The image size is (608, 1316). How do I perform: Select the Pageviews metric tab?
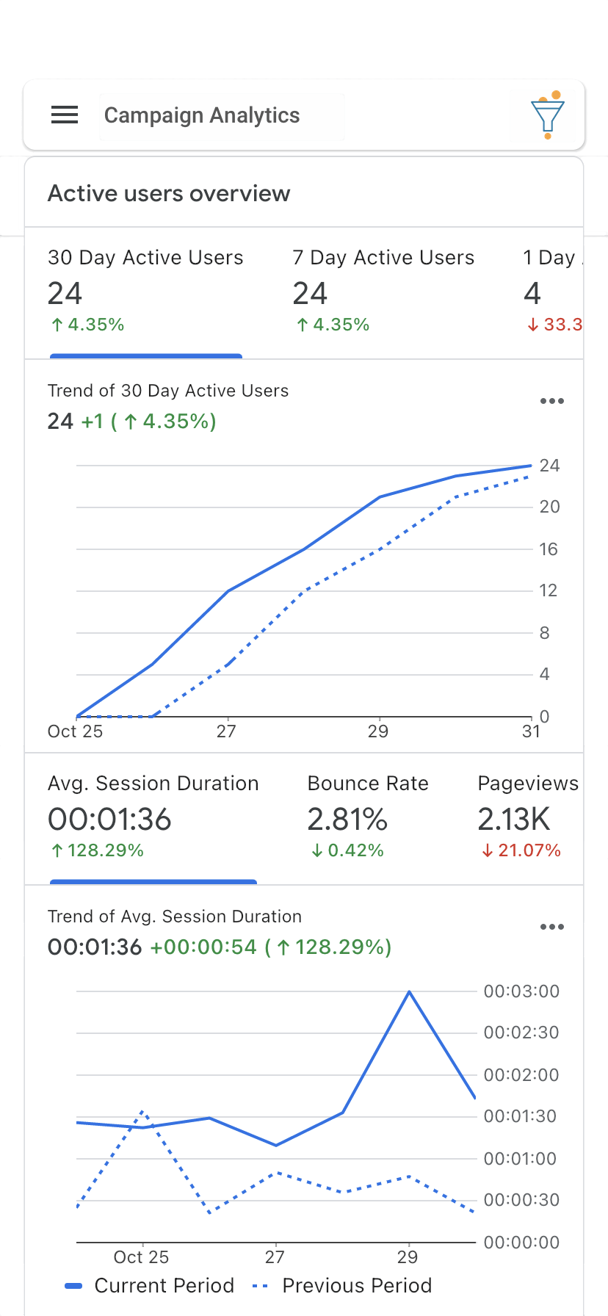pyautogui.click(x=527, y=819)
